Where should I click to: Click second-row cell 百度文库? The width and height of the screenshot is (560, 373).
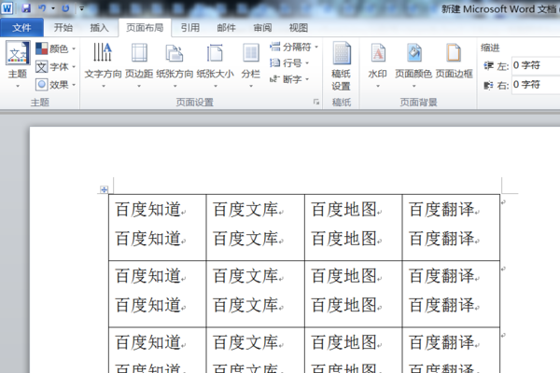tap(256, 294)
